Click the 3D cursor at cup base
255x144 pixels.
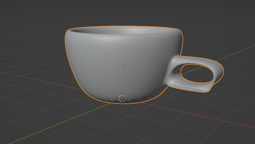tap(122, 99)
